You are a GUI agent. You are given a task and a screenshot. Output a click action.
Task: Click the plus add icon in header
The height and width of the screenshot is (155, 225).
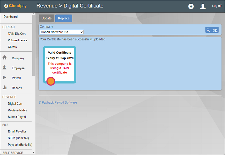tap(191, 6)
